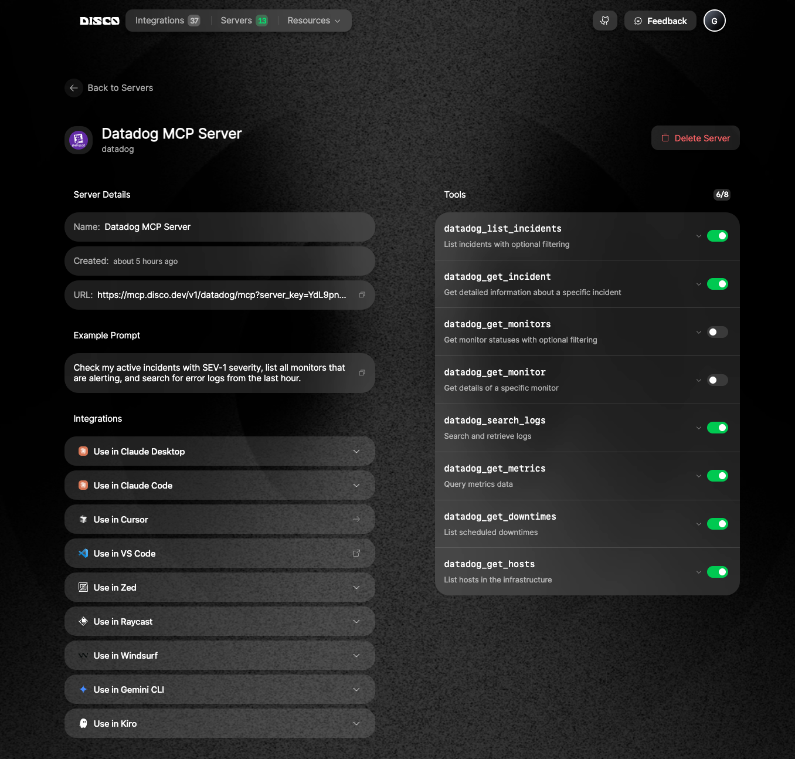795x759 pixels.
Task: Expand datadog_get_monitor details chevron
Action: [699, 380]
